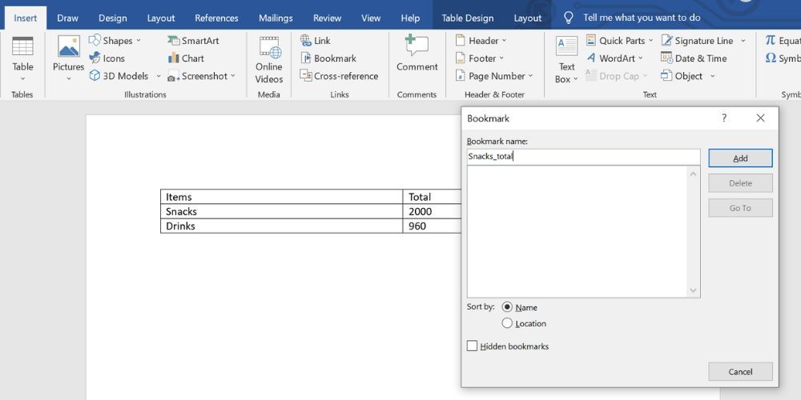Open the Header dropdown menu
Viewport: 801px width, 400px height.
coord(481,41)
